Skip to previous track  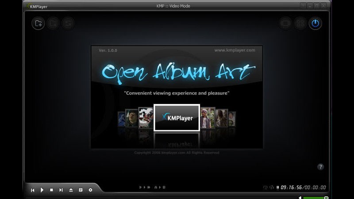32,190
